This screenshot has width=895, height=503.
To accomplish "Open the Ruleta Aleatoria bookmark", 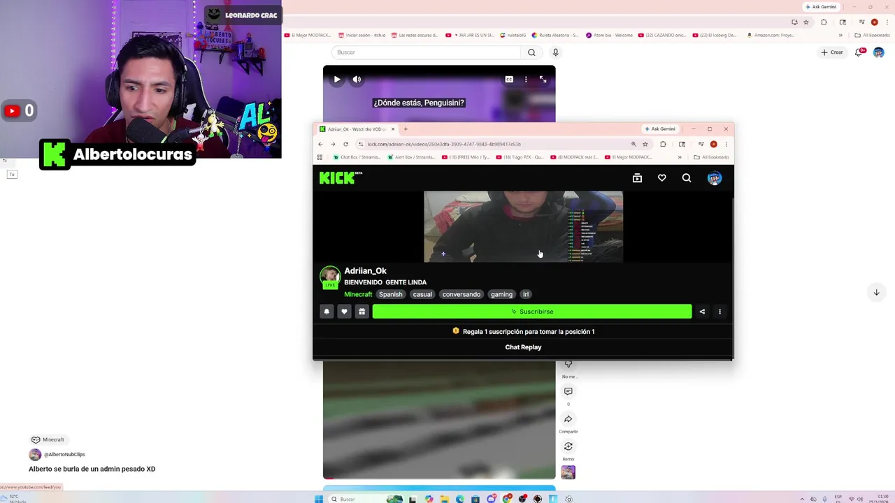I will 555,35.
